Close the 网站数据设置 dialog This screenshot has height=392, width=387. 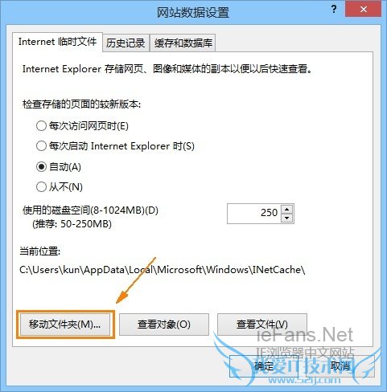[364, 10]
